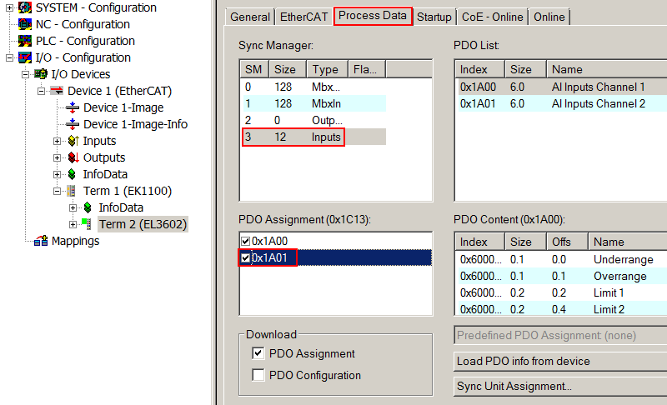667x405 pixels.
Task: Click Load PDO info from device
Action: pyautogui.click(x=560, y=361)
